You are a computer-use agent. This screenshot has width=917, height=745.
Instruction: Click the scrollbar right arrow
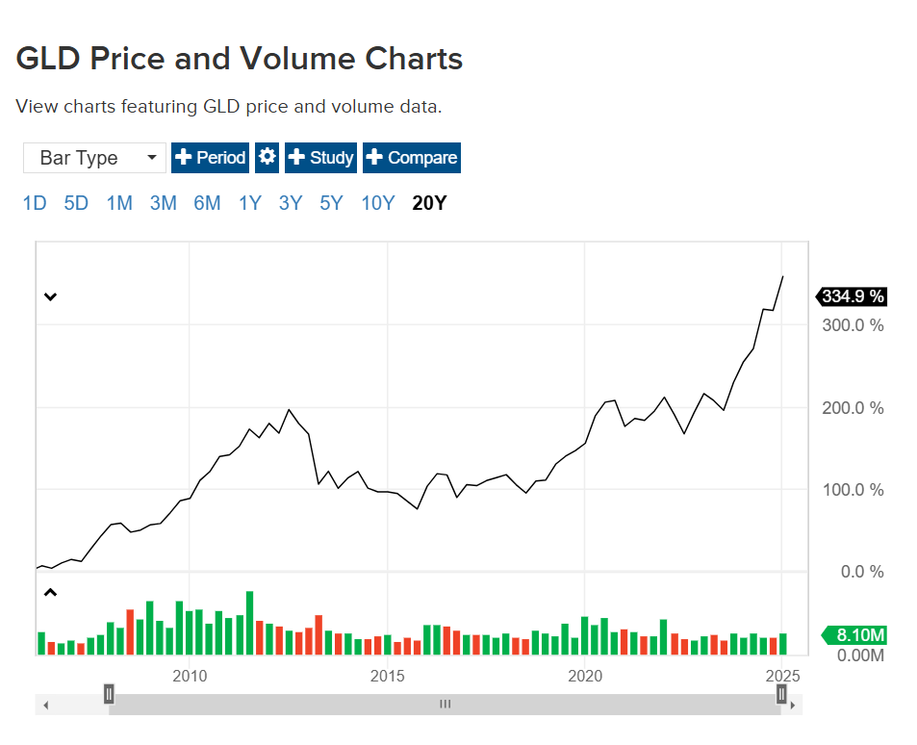click(x=793, y=706)
